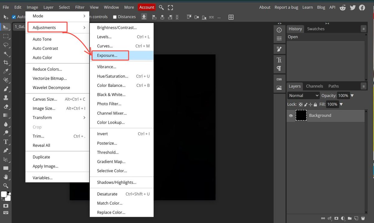This screenshot has width=374, height=223.
Task: Open the Learn link
Action: [308, 7]
